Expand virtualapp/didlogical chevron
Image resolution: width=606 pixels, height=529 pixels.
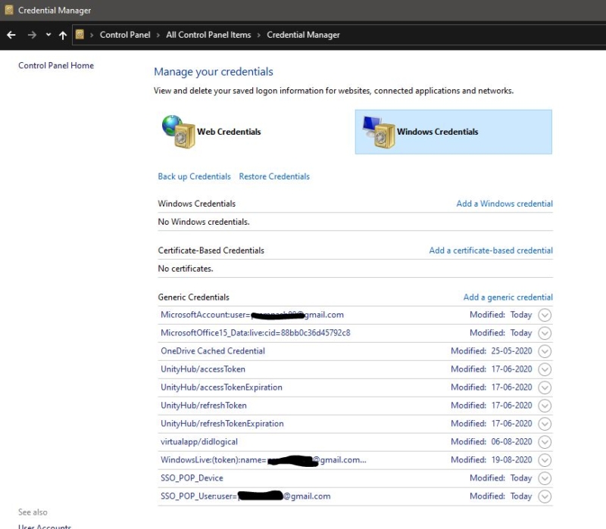(x=545, y=442)
